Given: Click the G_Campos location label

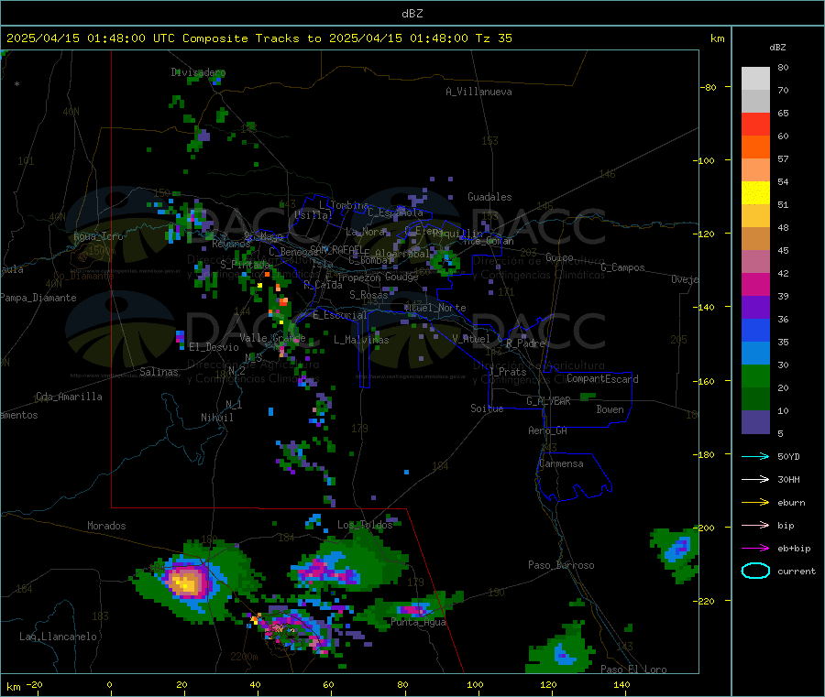Looking at the screenshot, I should 622,267.
